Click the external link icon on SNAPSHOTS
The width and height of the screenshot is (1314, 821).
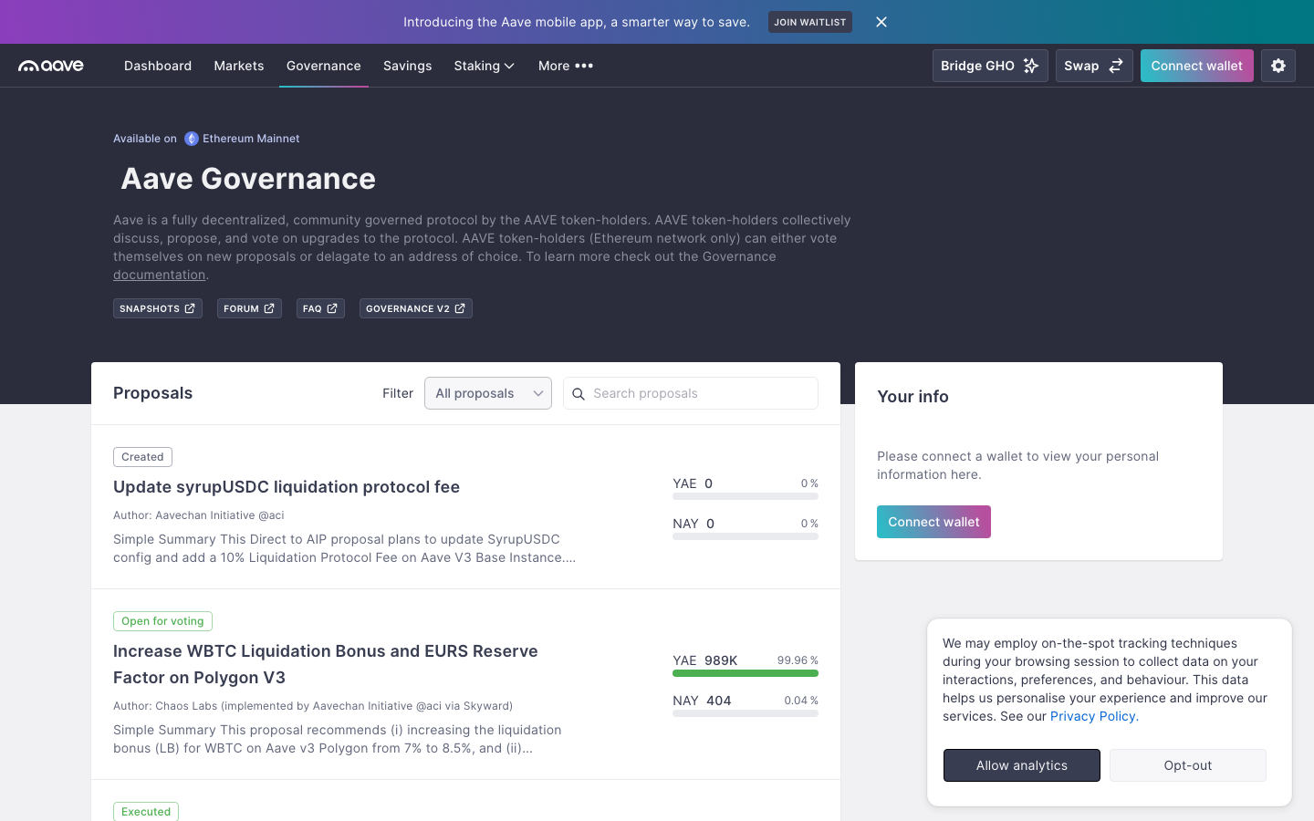coord(188,308)
